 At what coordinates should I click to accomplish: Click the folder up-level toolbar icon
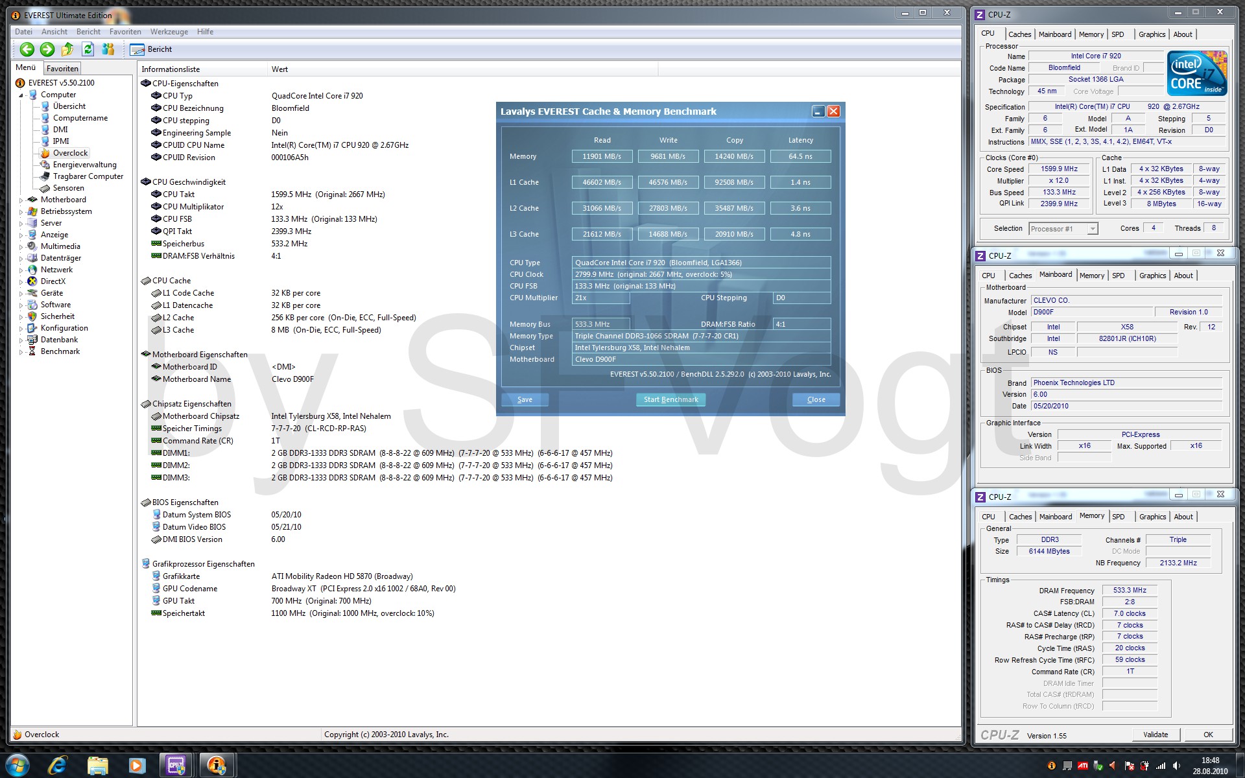point(67,49)
